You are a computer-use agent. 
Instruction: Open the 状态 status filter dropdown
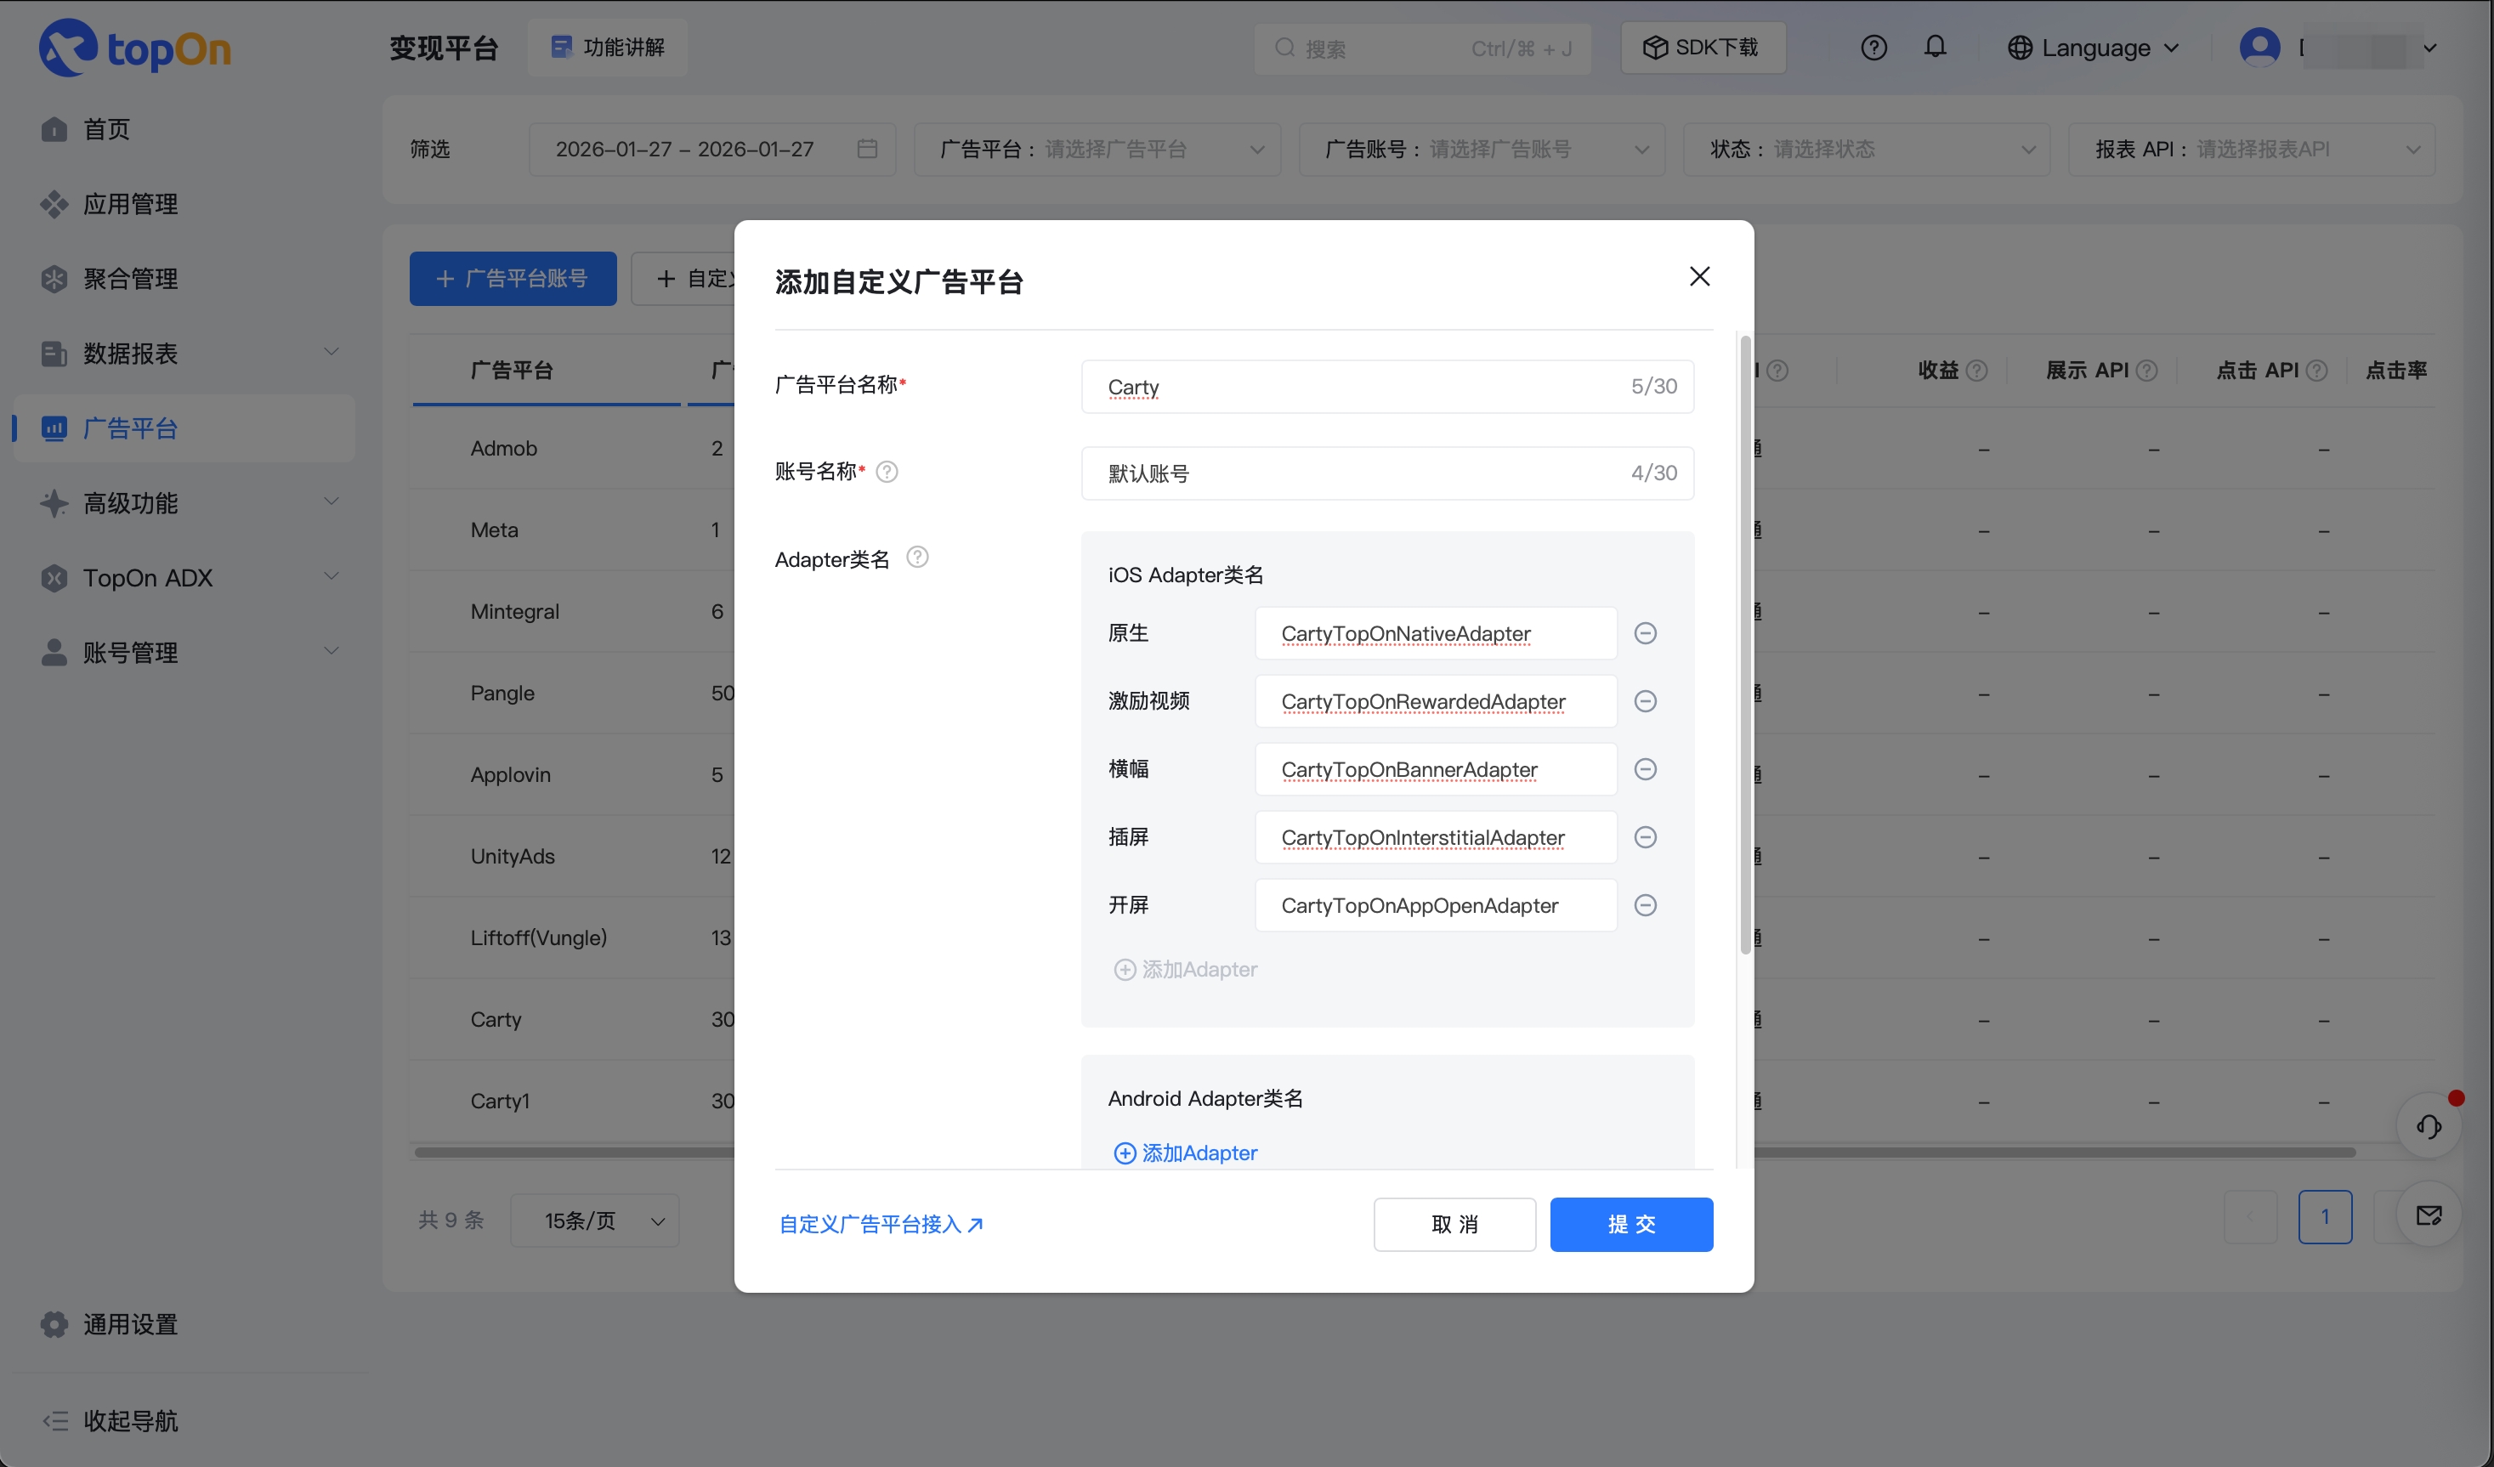click(1867, 149)
